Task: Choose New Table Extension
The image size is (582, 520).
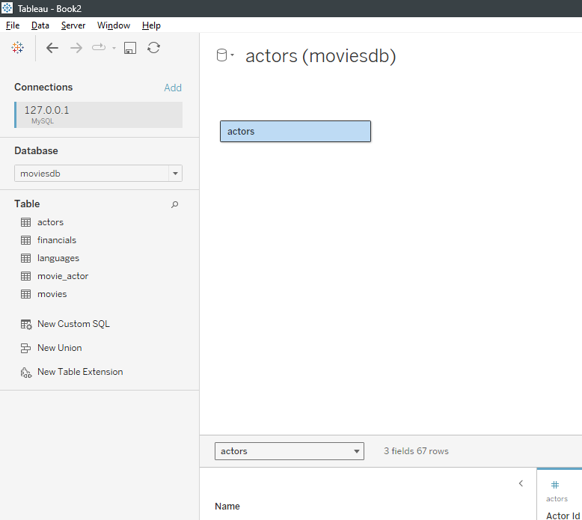Action: click(x=80, y=372)
